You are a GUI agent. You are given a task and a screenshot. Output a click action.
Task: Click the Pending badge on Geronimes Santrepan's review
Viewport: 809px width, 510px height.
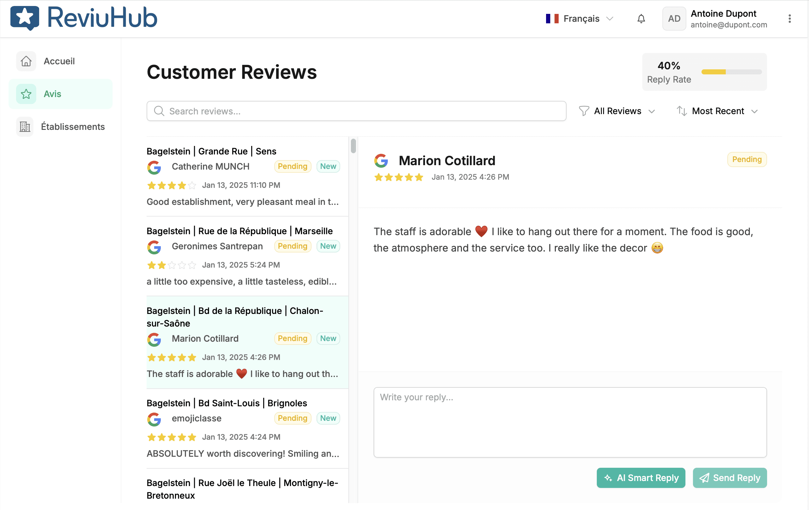[x=292, y=246]
